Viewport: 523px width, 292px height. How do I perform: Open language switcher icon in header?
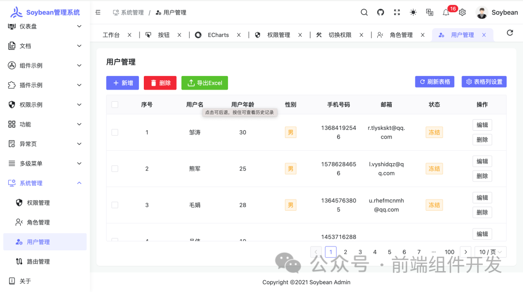coord(430,12)
